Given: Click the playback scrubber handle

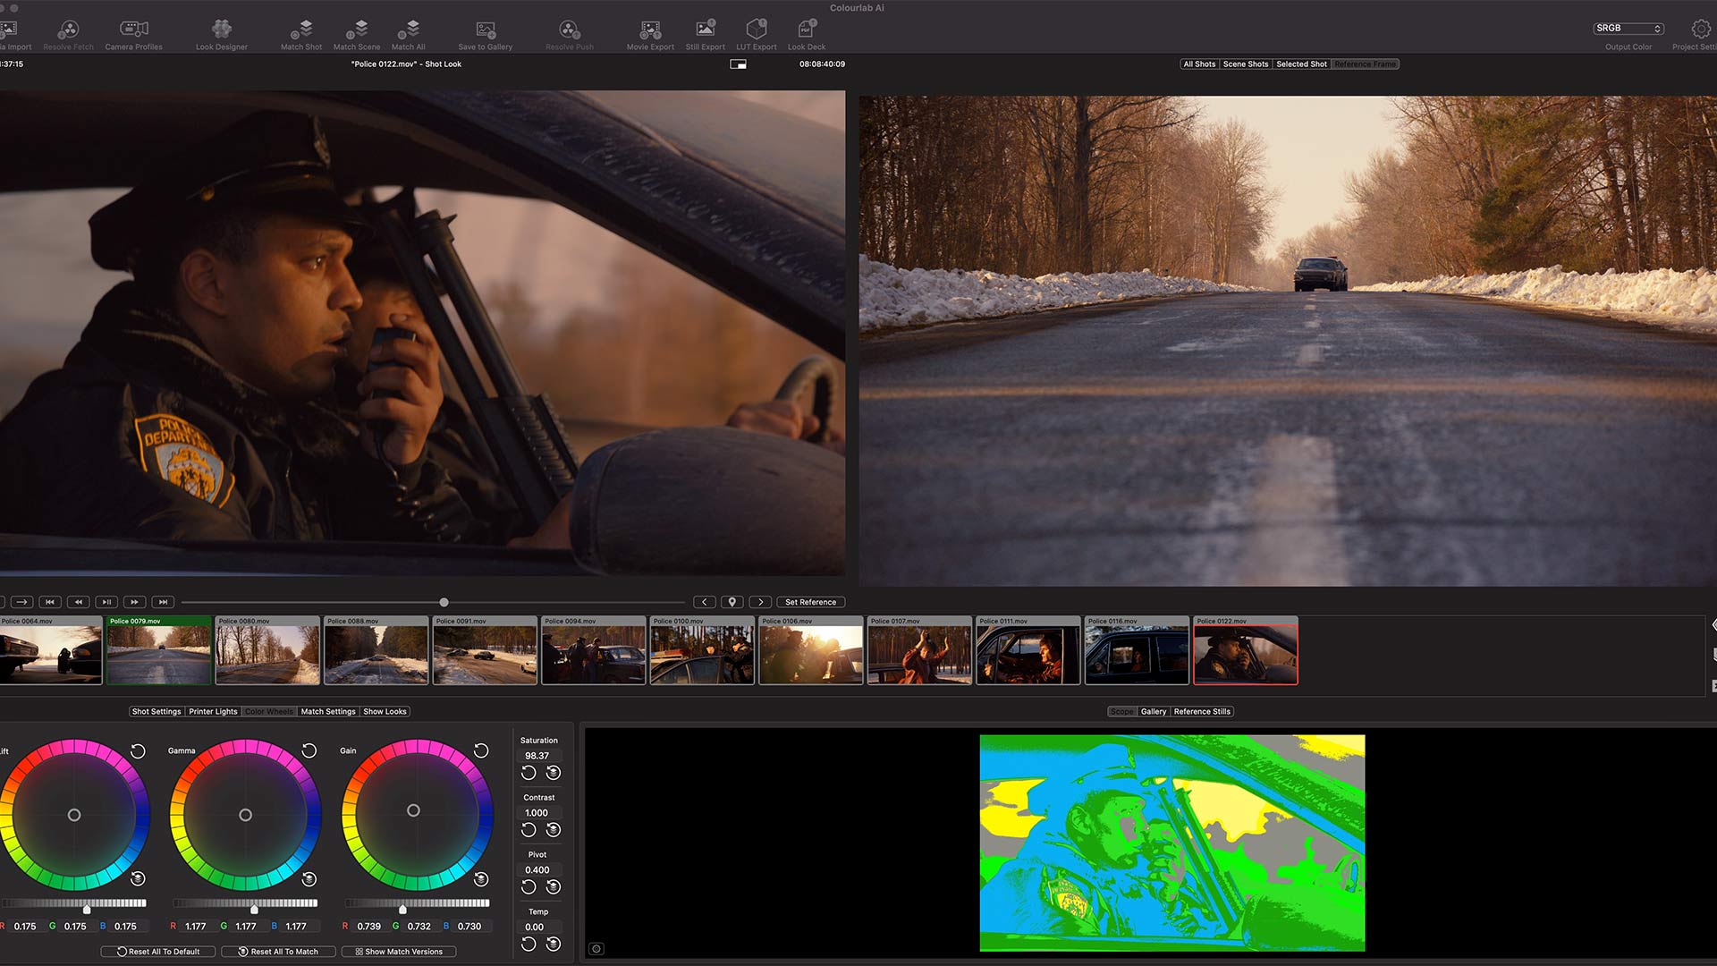Looking at the screenshot, I should tap(444, 602).
